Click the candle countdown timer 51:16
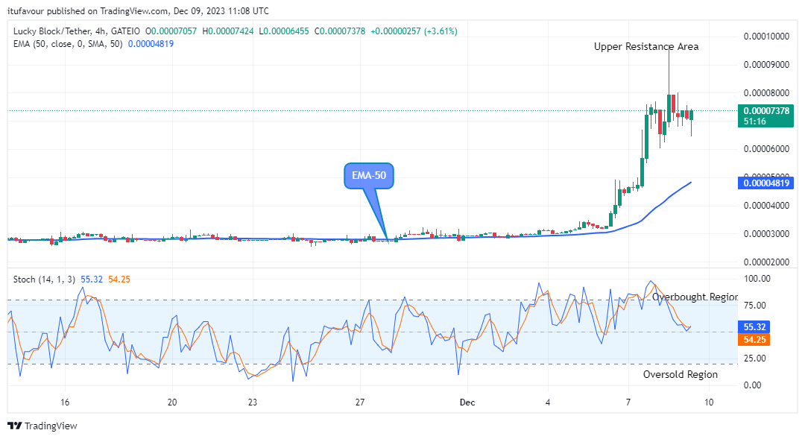 tap(754, 121)
